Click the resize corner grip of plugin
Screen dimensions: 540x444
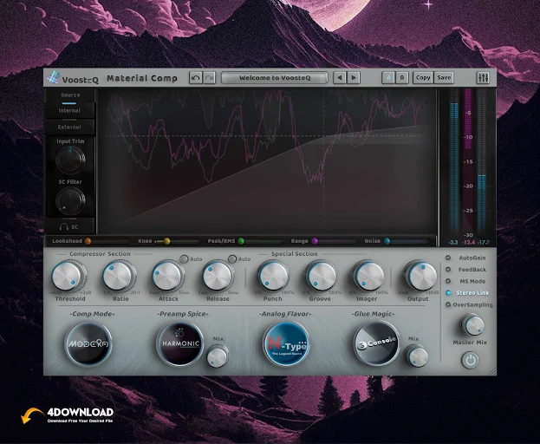click(x=492, y=371)
